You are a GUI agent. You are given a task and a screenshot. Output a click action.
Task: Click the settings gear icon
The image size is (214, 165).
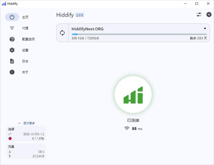[x=12, y=50]
